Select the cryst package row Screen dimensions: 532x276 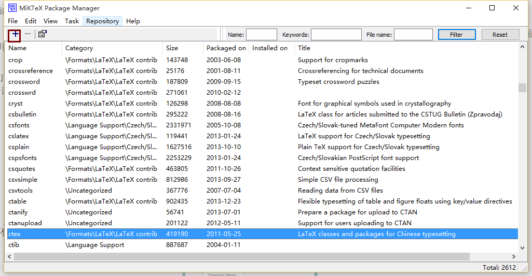[263, 103]
